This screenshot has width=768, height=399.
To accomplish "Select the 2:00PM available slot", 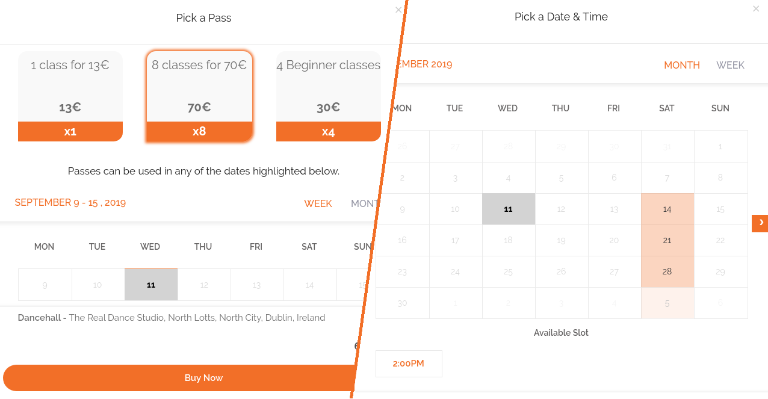I will click(409, 363).
